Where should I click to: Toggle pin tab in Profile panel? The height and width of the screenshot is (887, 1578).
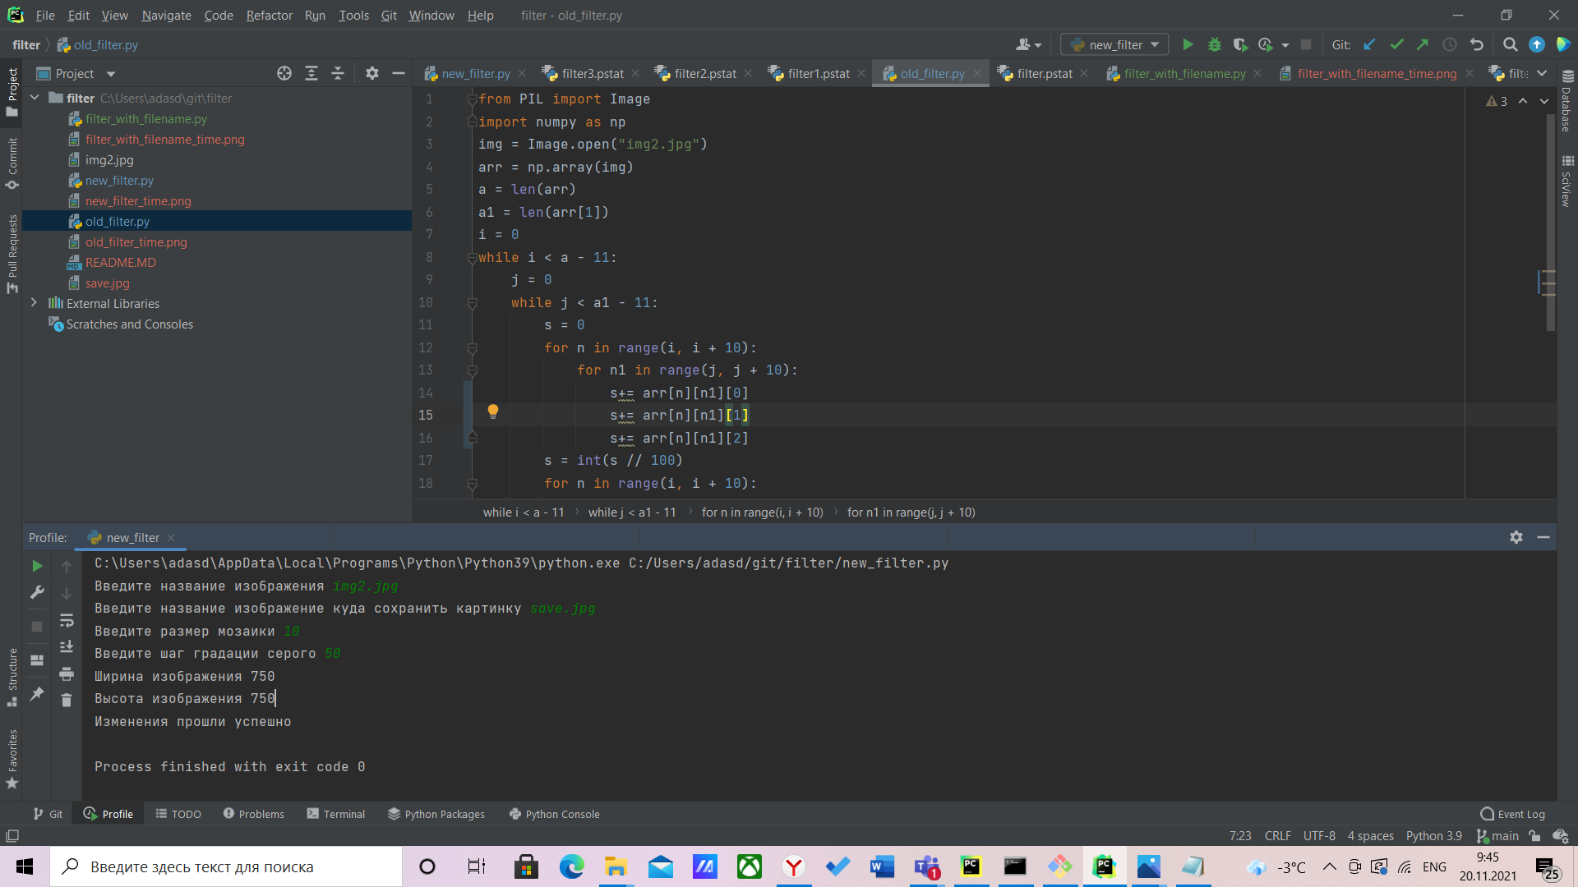[x=37, y=694]
